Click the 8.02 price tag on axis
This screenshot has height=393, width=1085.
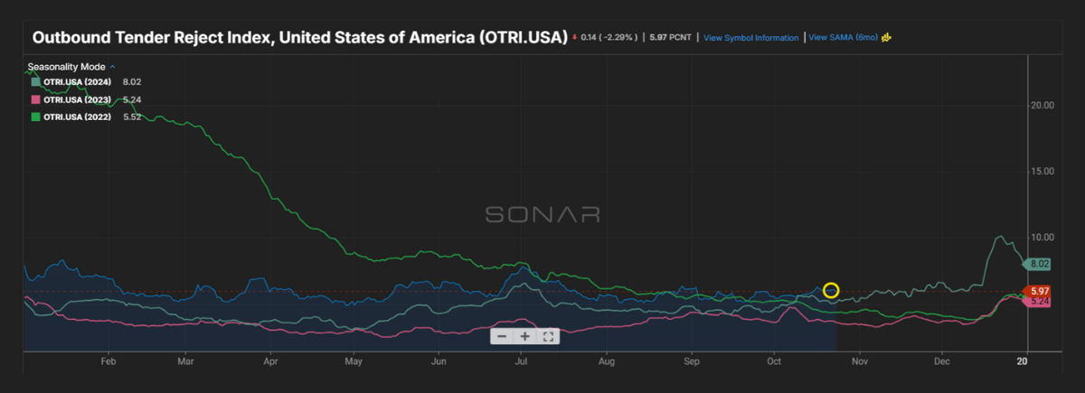(x=1038, y=264)
